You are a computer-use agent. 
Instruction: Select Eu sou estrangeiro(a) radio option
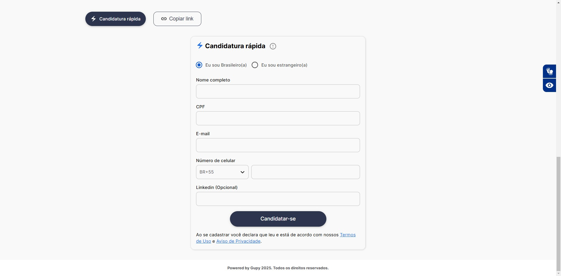255,65
